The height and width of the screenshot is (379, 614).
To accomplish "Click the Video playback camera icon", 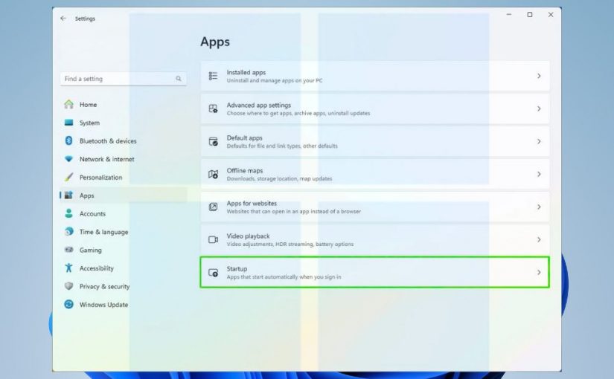I will point(213,239).
